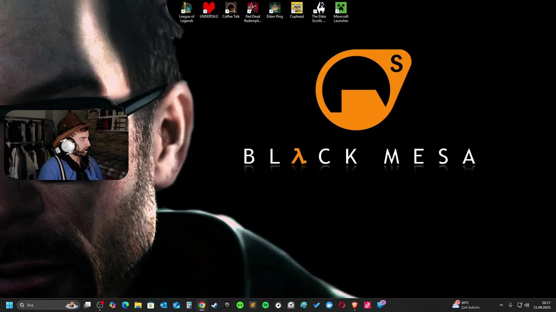Click the microphone icon in system tray
556x312 pixels.
[510, 305]
